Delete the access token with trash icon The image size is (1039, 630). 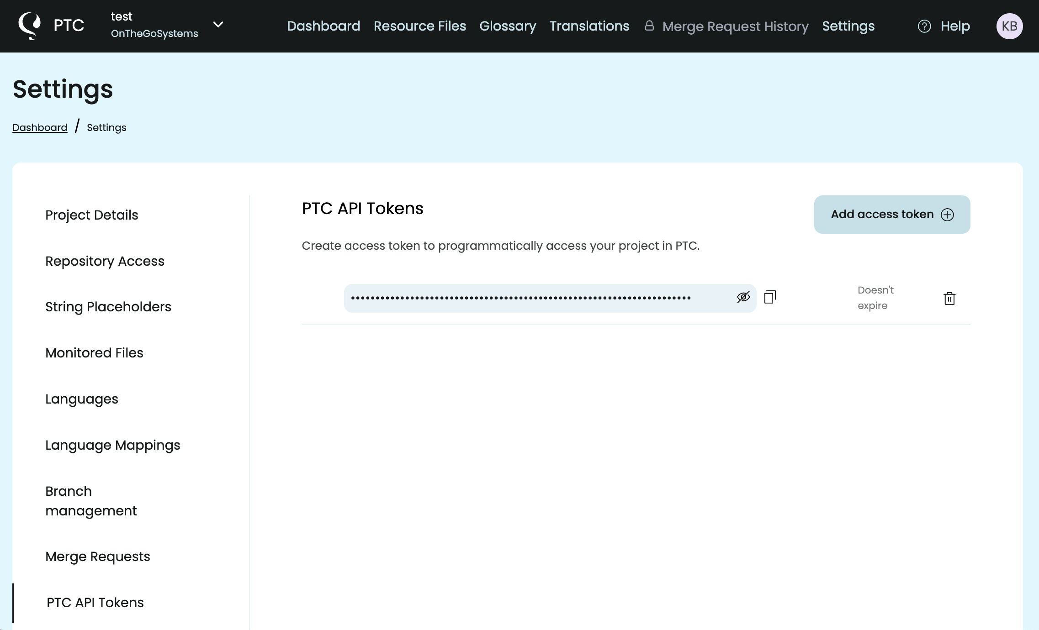coord(949,299)
